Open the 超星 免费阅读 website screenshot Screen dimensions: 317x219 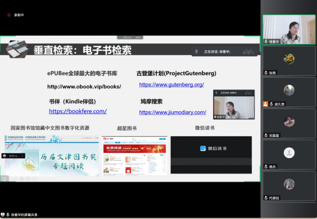click(135, 155)
